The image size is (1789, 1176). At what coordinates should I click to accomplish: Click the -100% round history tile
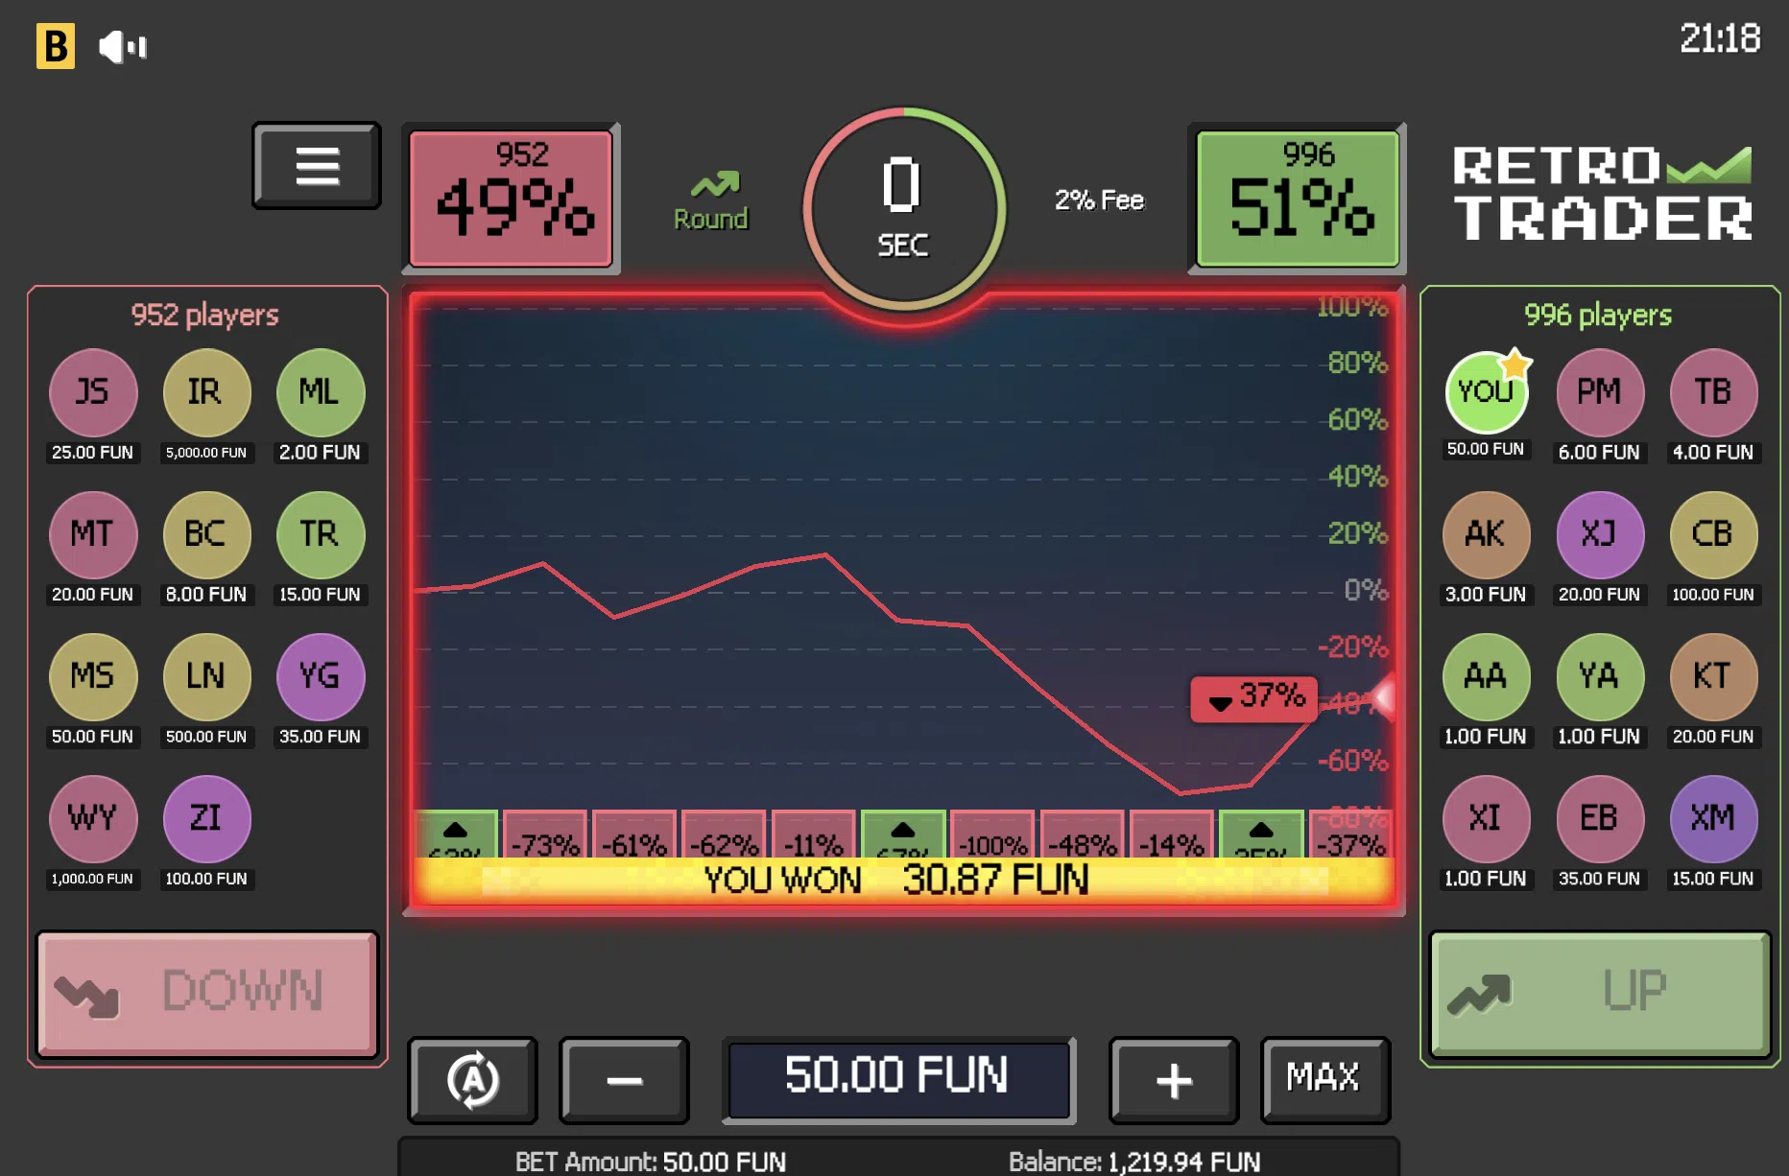992,835
